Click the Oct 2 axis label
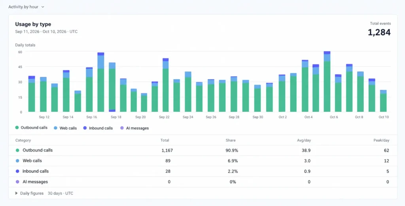The image size is (405, 206). pos(282,117)
